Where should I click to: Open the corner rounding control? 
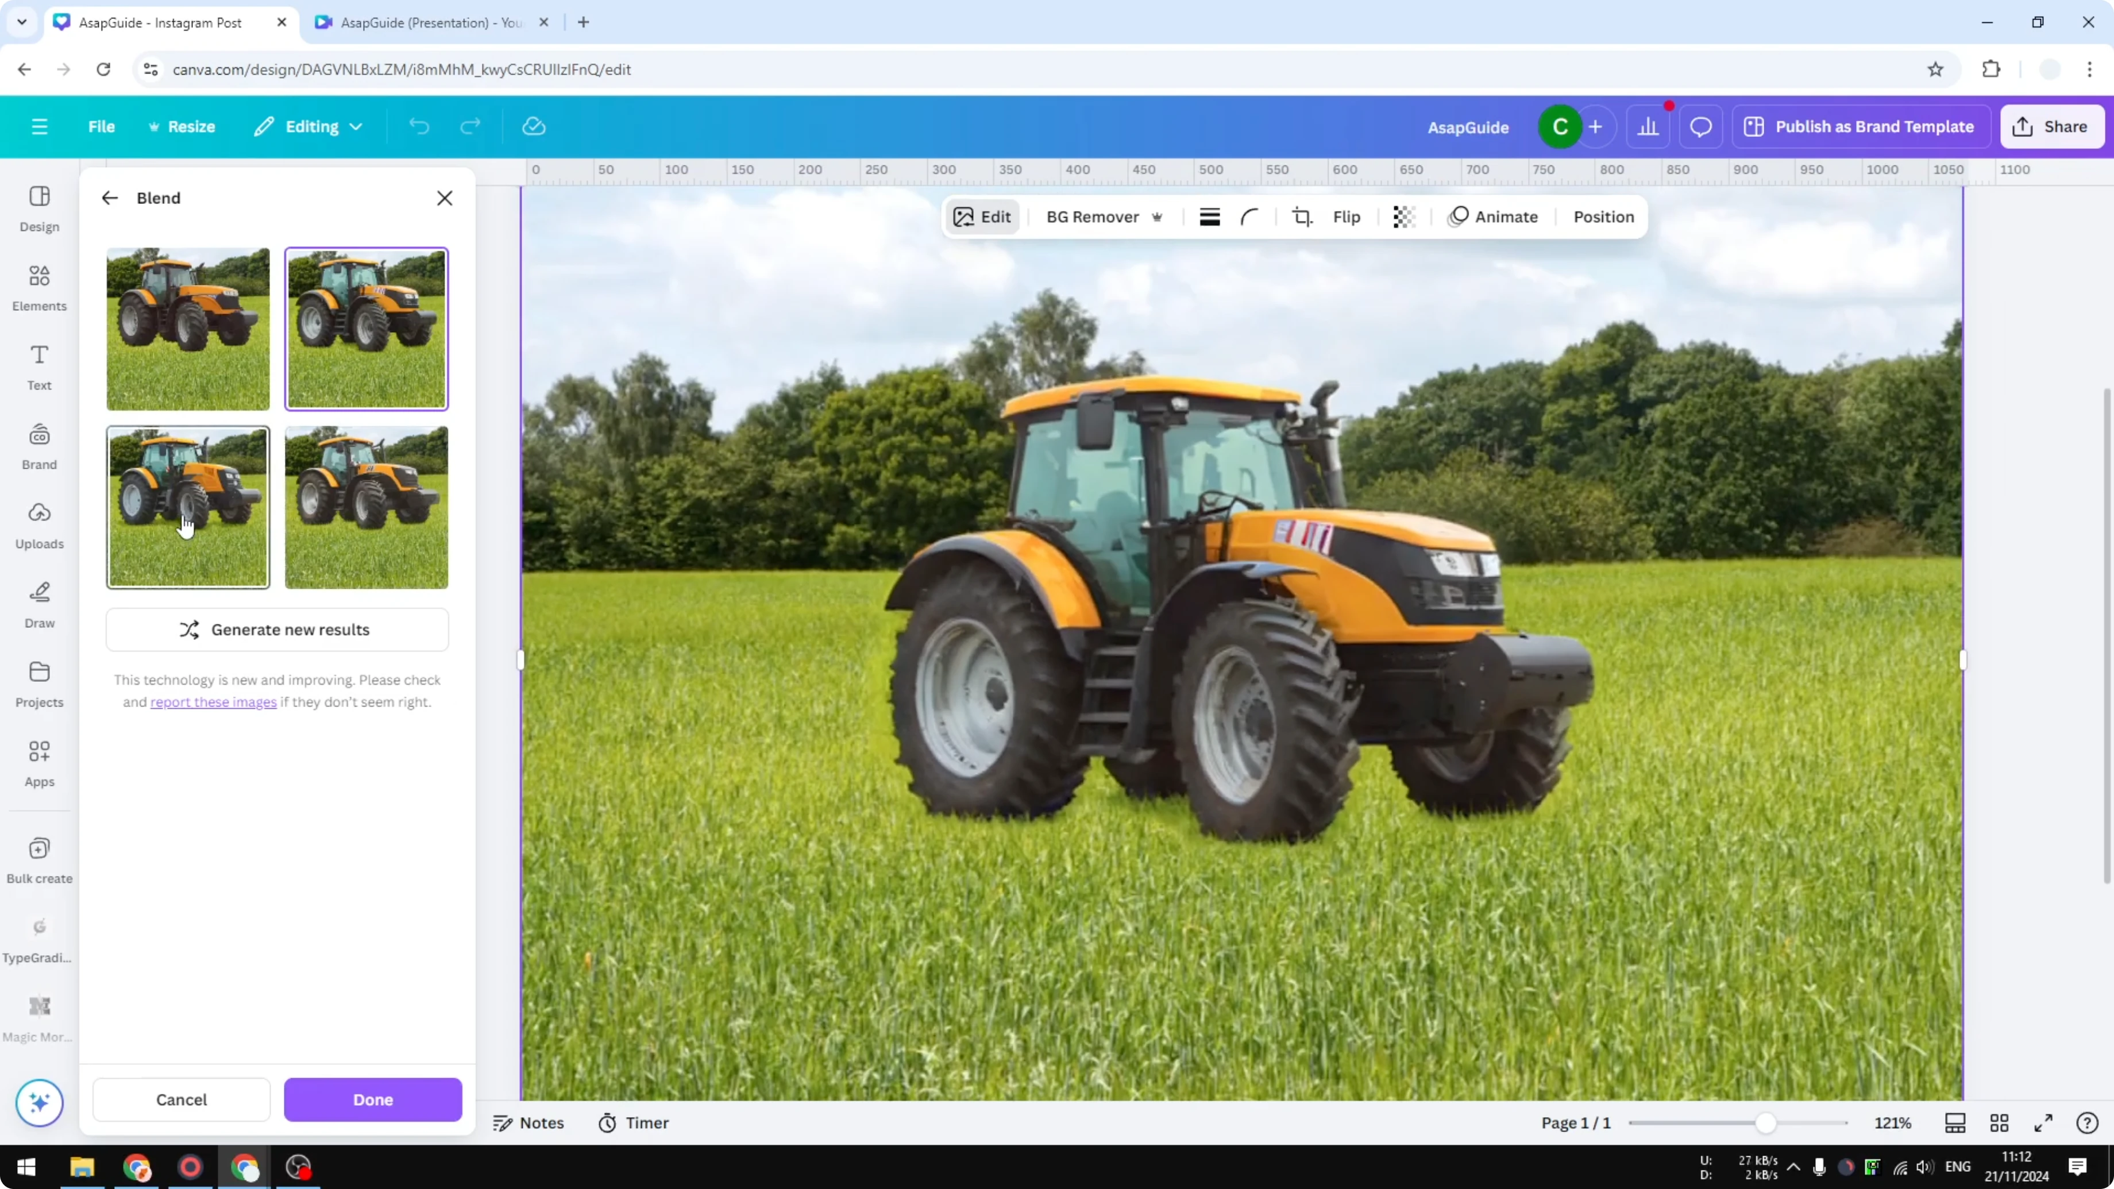(x=1249, y=217)
